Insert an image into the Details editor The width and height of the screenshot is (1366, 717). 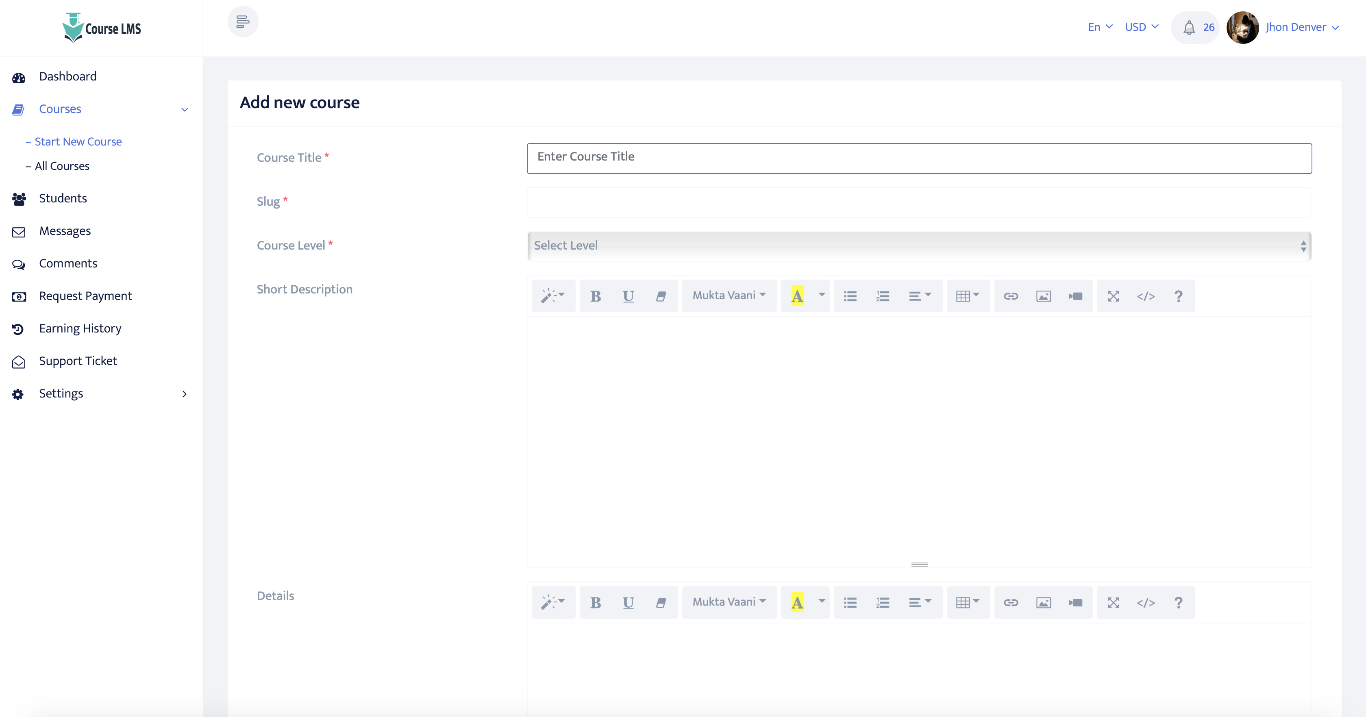pyautogui.click(x=1043, y=602)
